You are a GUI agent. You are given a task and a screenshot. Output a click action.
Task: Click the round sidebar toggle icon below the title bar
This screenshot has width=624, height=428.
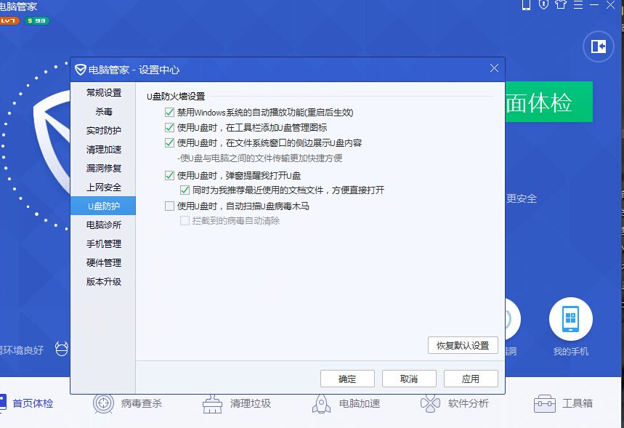pyautogui.click(x=599, y=47)
